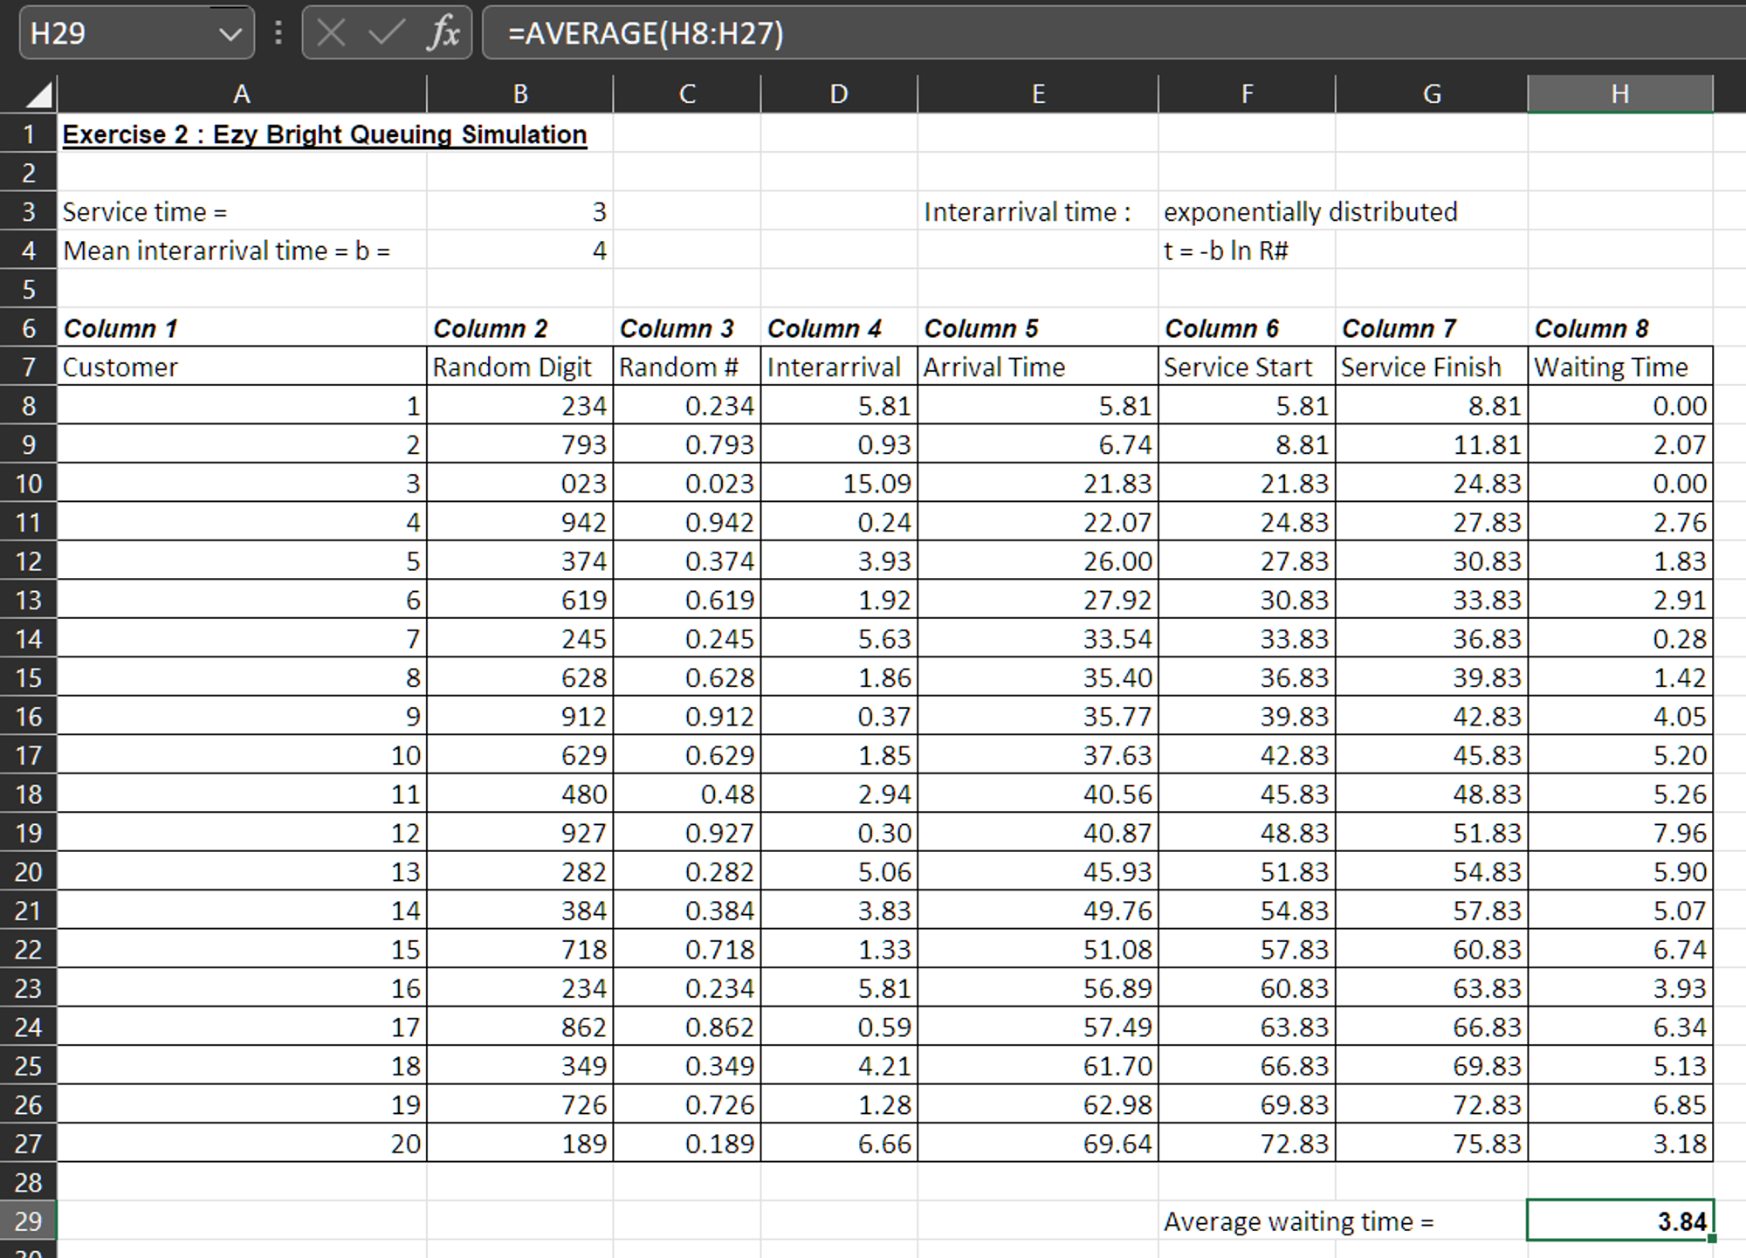
Task: Click the 'Service Finish' header cell
Action: click(x=1432, y=367)
